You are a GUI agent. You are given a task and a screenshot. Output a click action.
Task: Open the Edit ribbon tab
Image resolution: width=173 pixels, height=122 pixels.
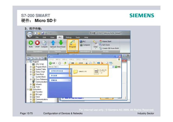click(x=44, y=37)
